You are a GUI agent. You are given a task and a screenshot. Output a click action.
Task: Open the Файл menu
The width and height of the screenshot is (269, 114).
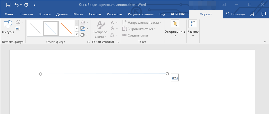(x=9, y=14)
